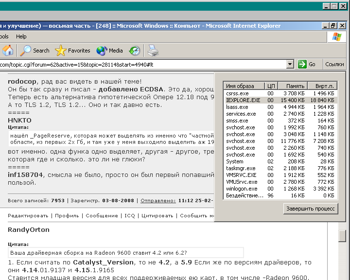This screenshot has height=280, width=350.
Task: Open Favorites star toolbar button
Action: 72,51
